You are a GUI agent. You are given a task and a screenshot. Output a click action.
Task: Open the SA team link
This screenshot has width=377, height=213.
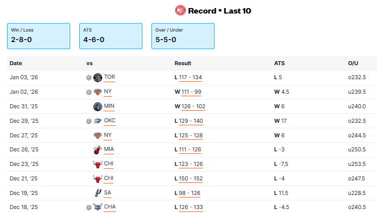coord(107,193)
